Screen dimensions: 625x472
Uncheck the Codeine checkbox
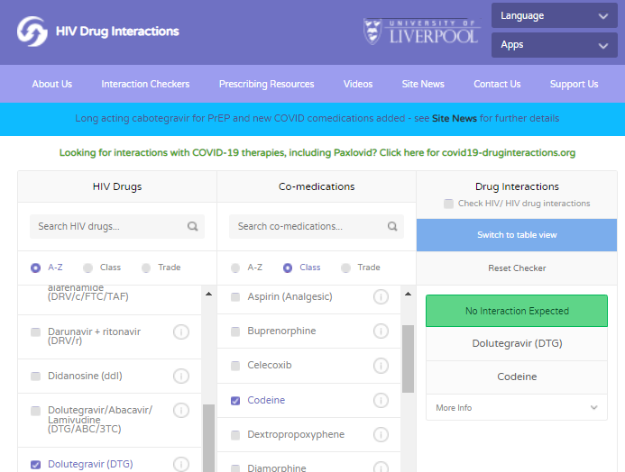click(235, 400)
